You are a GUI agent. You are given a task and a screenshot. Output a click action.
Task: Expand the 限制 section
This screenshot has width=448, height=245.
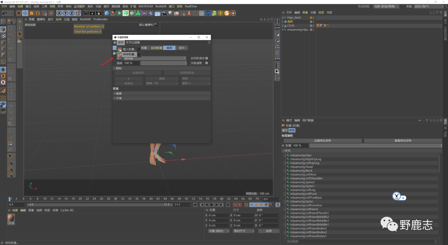119,68
